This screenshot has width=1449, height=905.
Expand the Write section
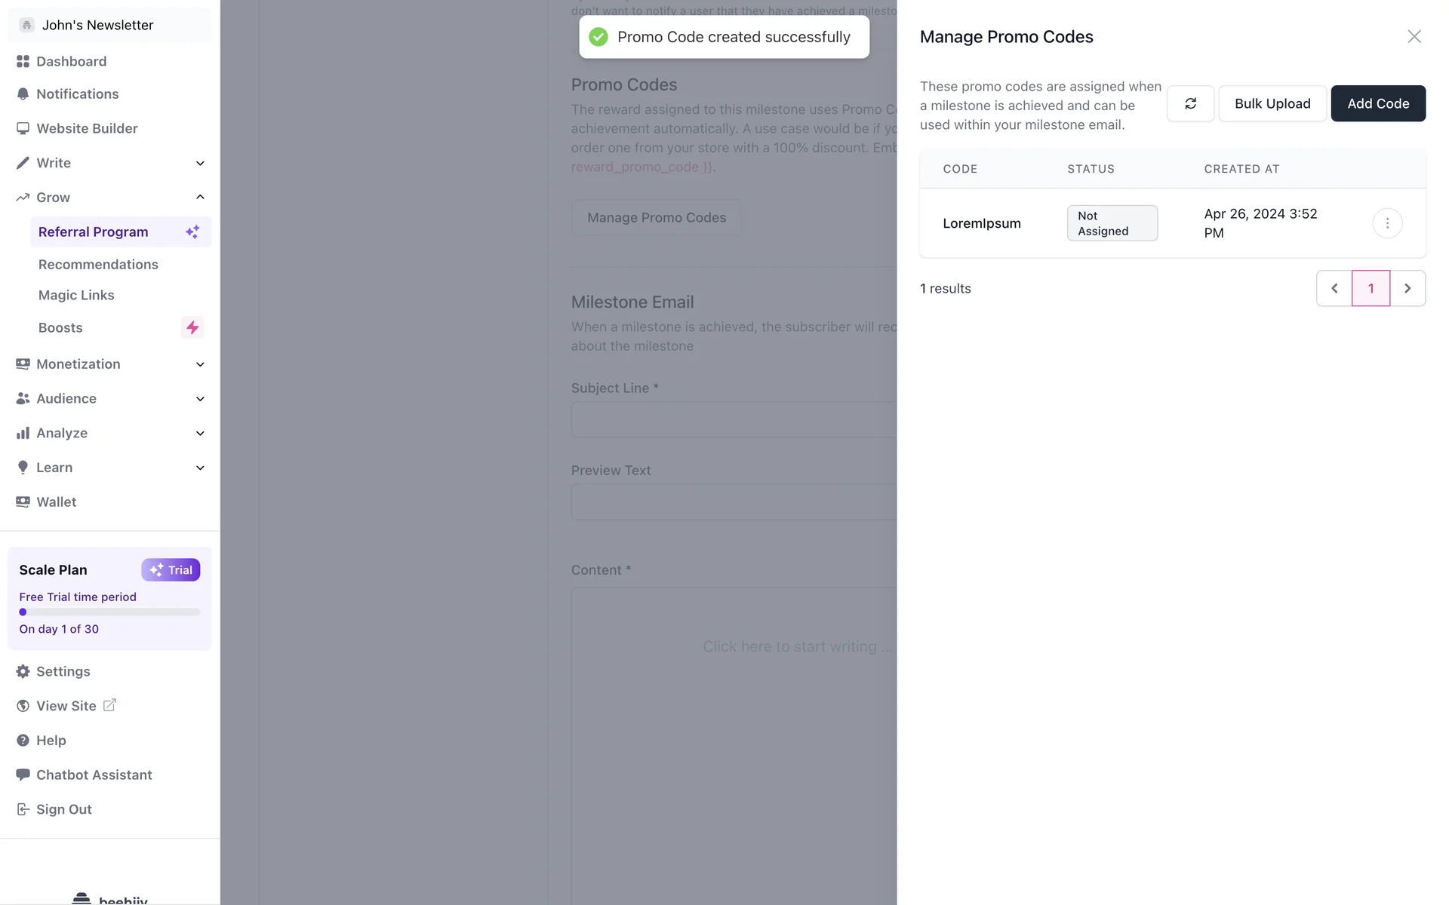(x=200, y=163)
